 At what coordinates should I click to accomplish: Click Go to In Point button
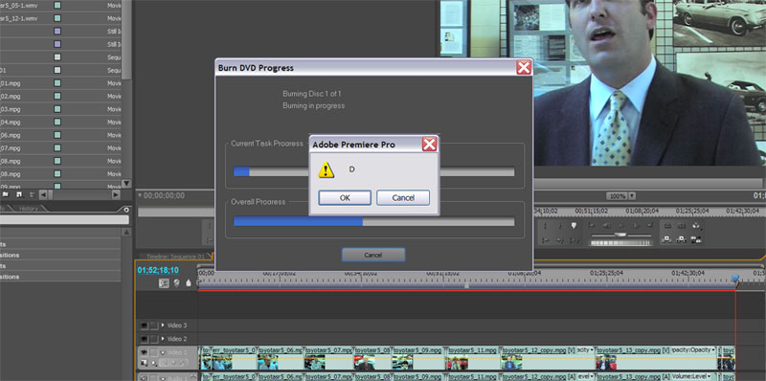[x=545, y=240]
